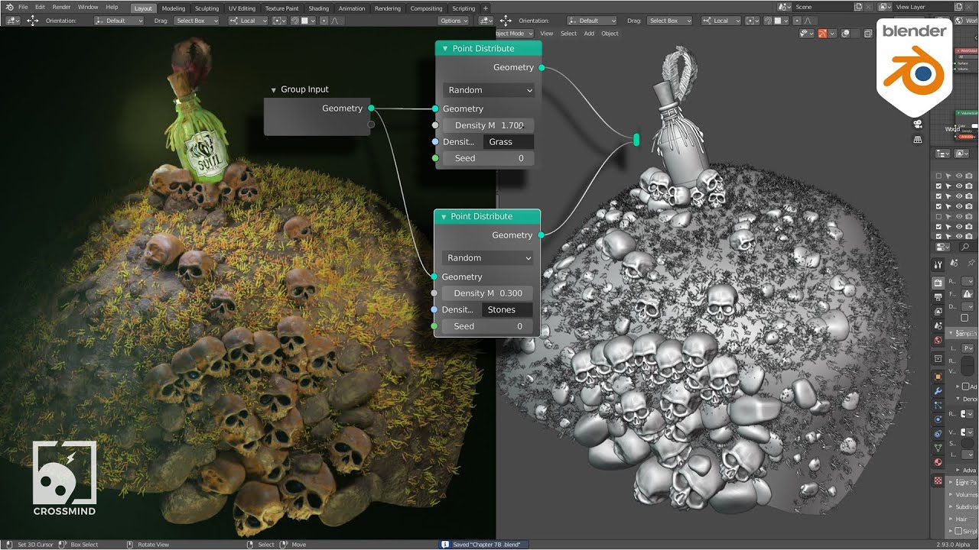Click the Blender logo menu icon
Screen dimensions: 979x550
click(9, 7)
